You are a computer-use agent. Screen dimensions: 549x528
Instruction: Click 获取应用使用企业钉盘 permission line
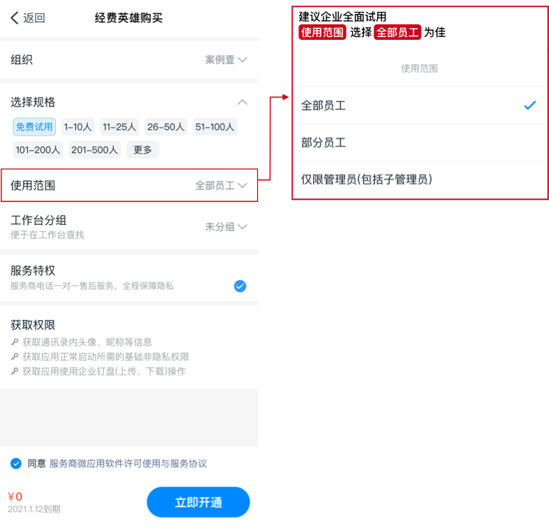click(x=104, y=372)
